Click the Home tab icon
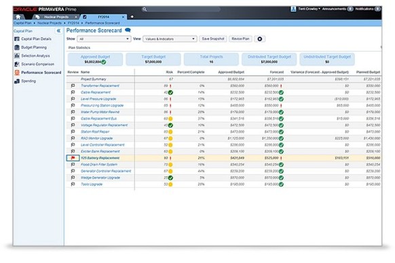The height and width of the screenshot is (263, 395). [x=18, y=17]
